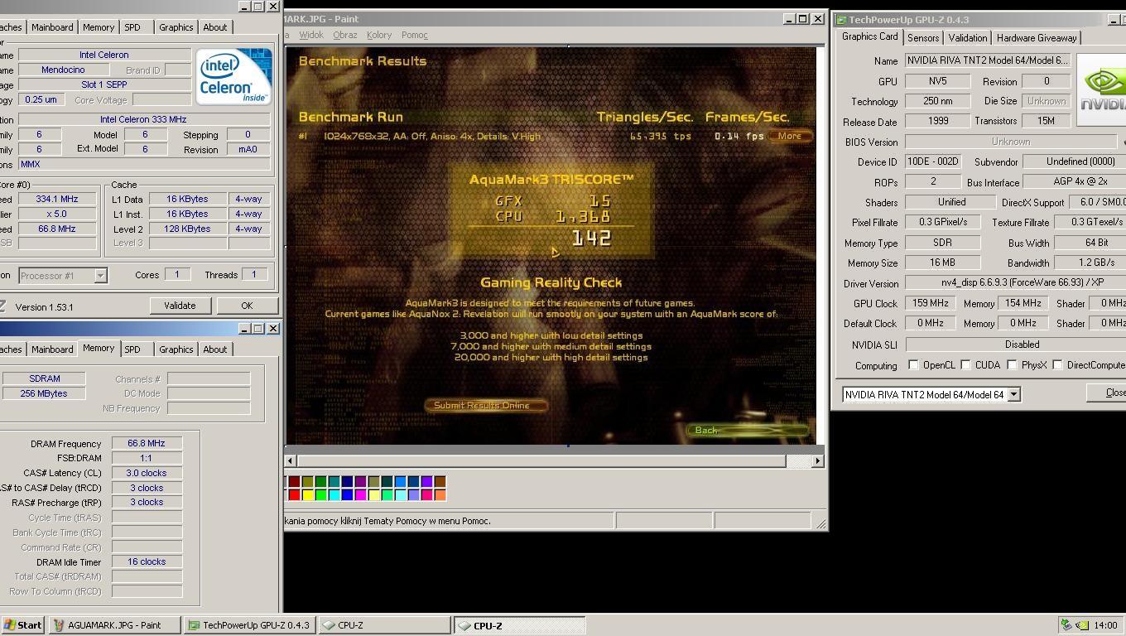Click the memory size value 256 MBytes
The height and width of the screenshot is (636, 1126).
point(44,393)
